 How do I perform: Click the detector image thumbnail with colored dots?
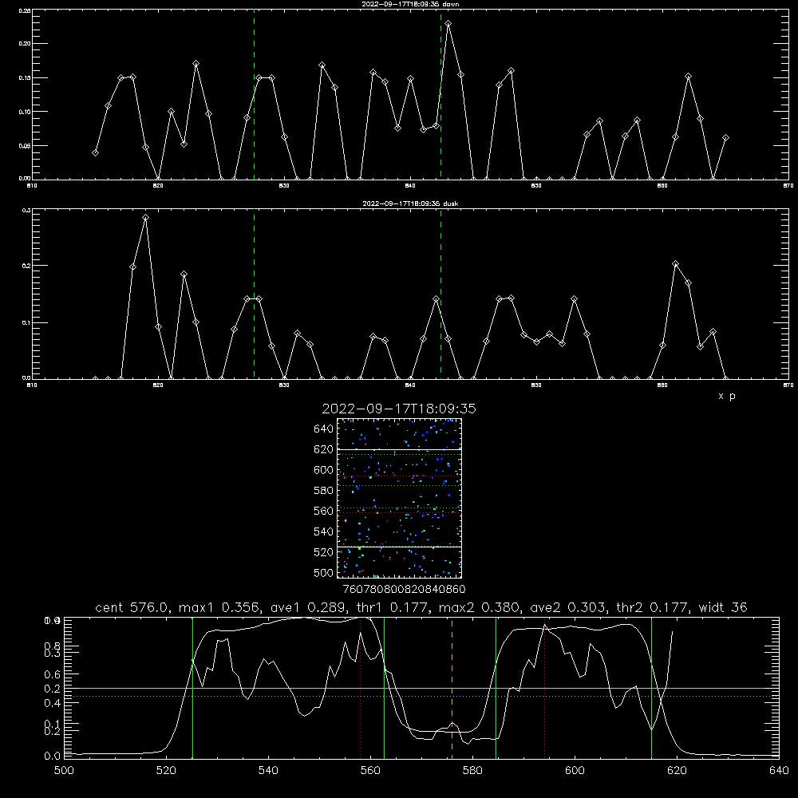(x=400, y=498)
